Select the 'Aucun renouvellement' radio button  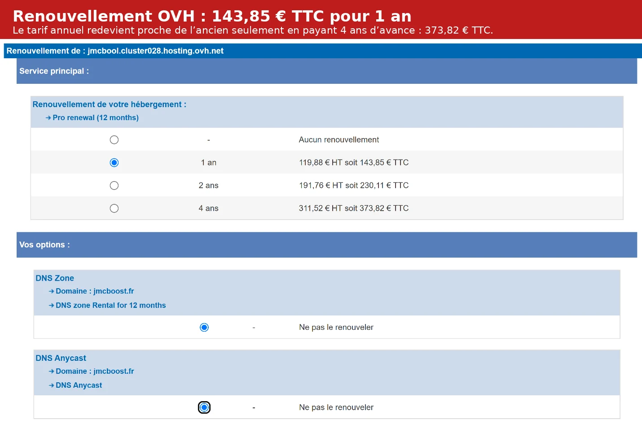coord(114,140)
